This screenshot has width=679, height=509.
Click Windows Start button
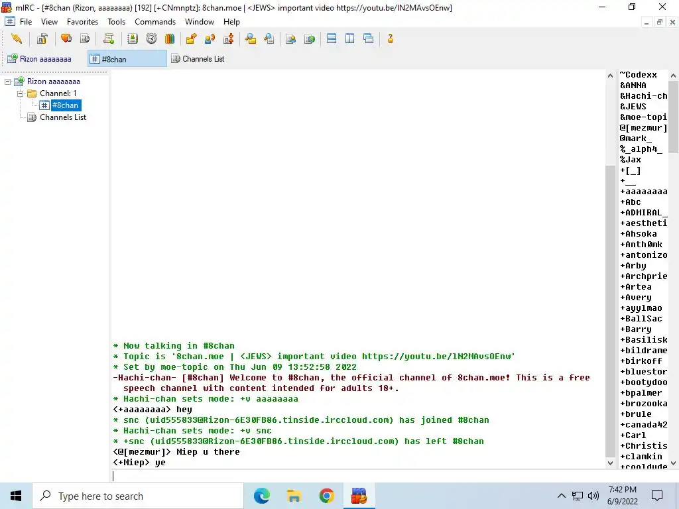click(16, 496)
